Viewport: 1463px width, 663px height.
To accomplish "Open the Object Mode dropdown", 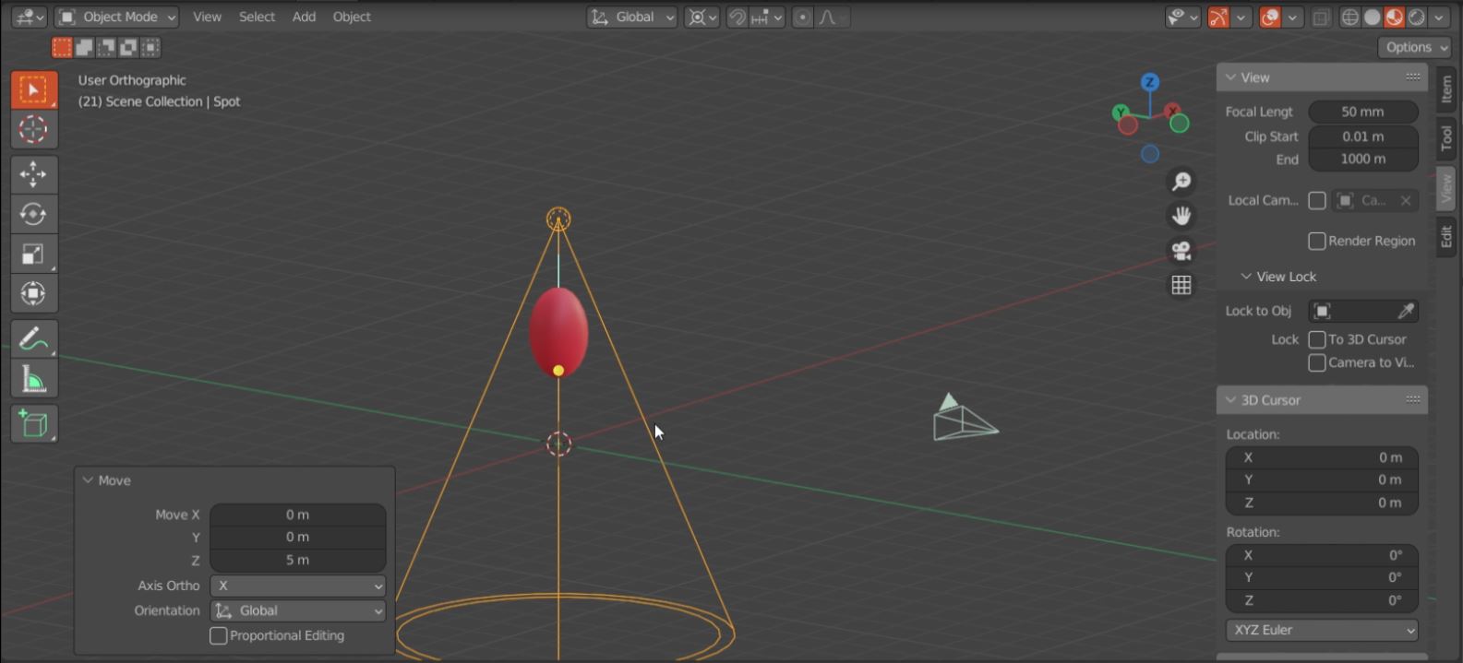I will click(116, 17).
